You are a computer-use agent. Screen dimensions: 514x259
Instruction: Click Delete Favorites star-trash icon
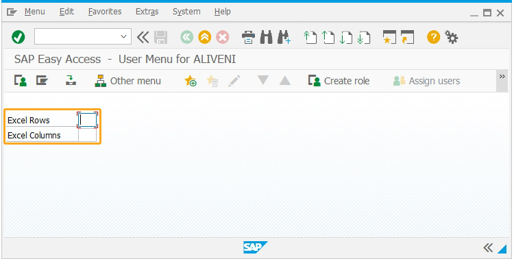[212, 81]
